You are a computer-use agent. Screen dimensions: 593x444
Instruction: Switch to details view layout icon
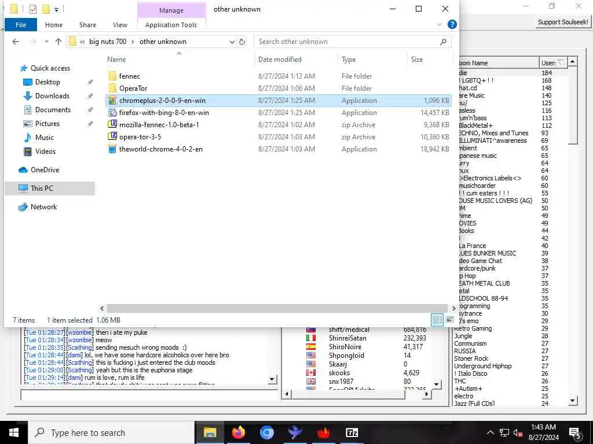[x=438, y=320]
